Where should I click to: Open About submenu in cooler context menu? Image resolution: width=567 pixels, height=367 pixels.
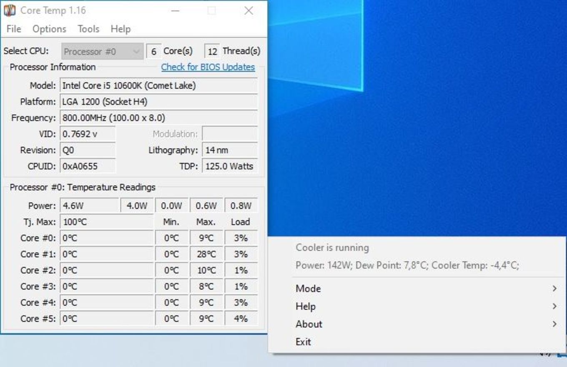[x=417, y=324]
